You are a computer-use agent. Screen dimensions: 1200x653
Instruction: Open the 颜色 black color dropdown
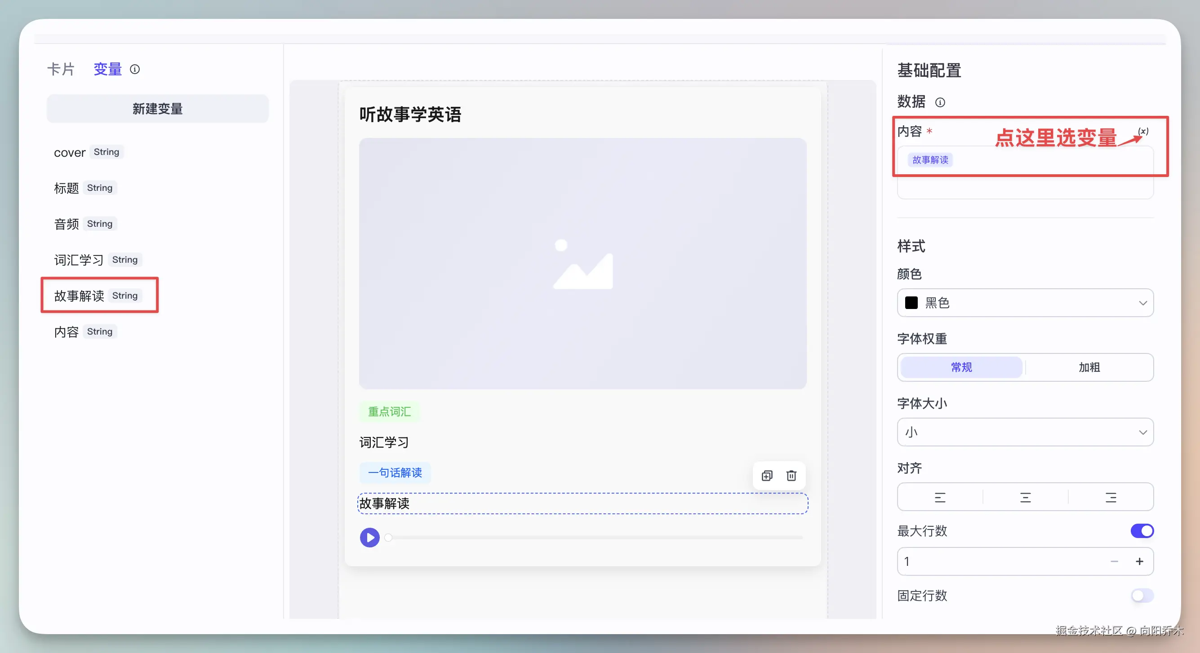(1025, 303)
